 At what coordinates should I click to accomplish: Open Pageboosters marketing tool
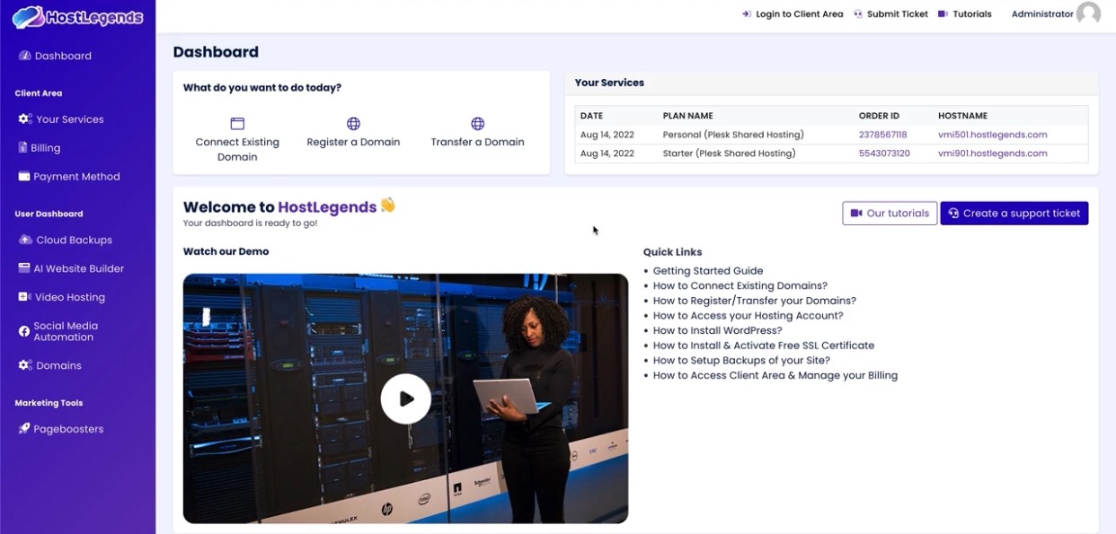tap(68, 429)
